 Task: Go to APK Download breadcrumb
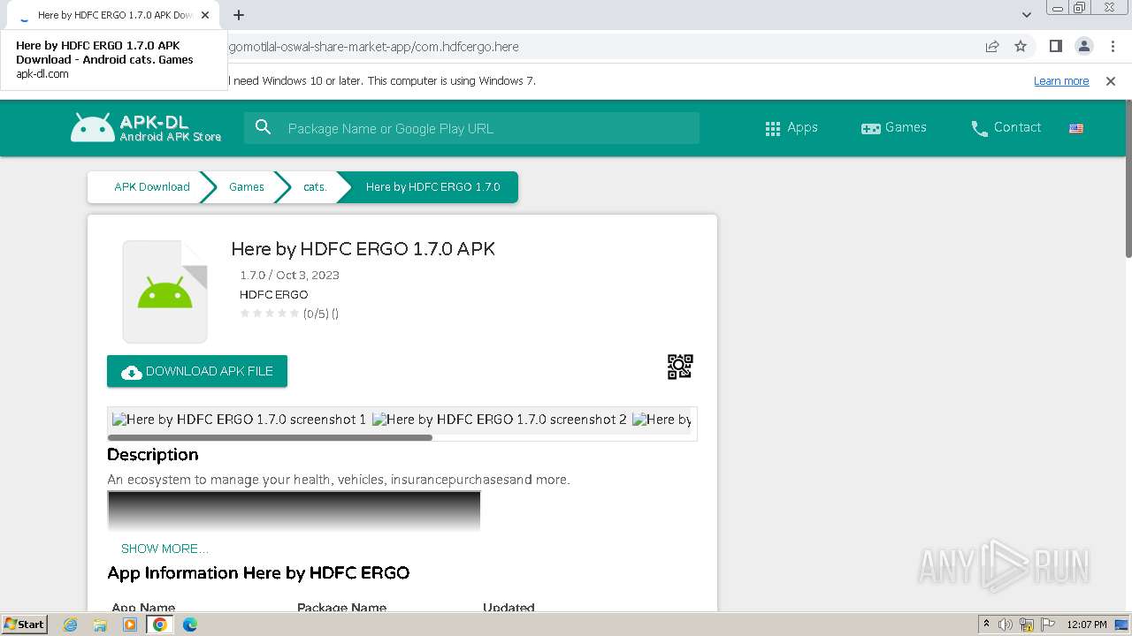pyautogui.click(x=151, y=187)
